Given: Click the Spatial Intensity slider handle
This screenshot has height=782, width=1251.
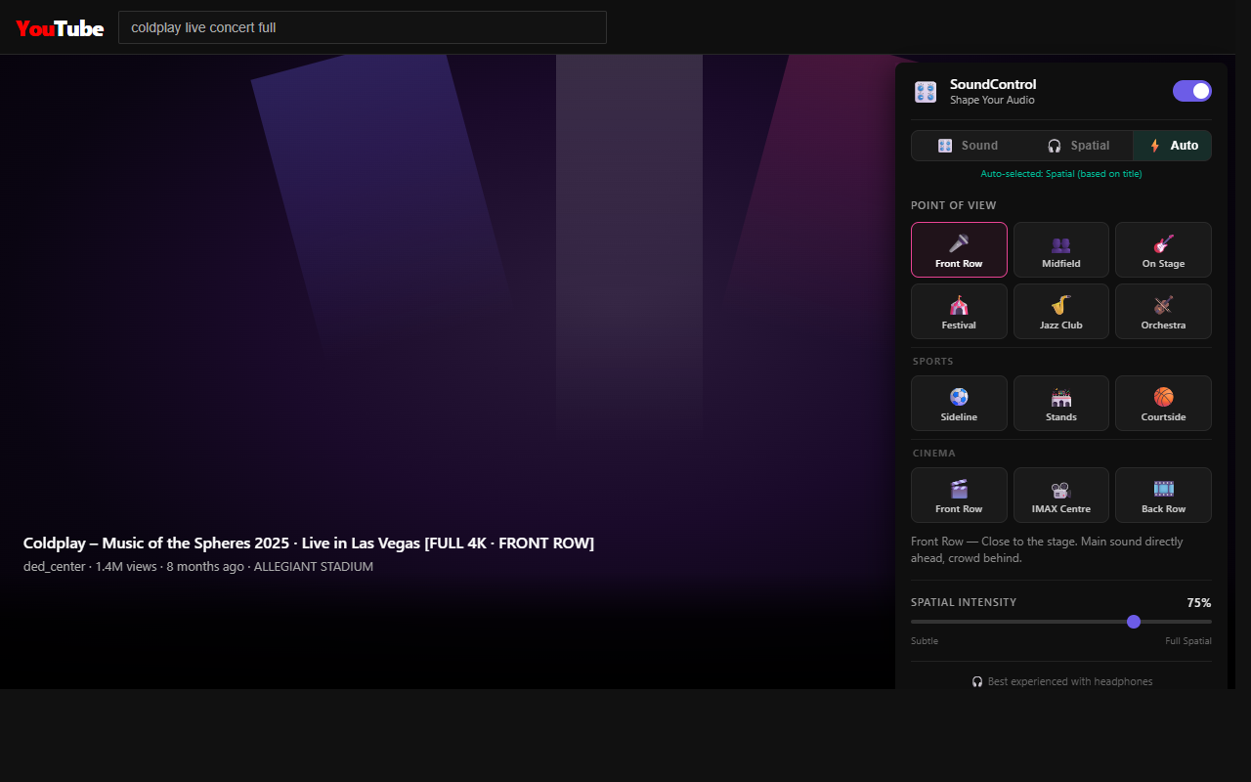Looking at the screenshot, I should 1134,622.
